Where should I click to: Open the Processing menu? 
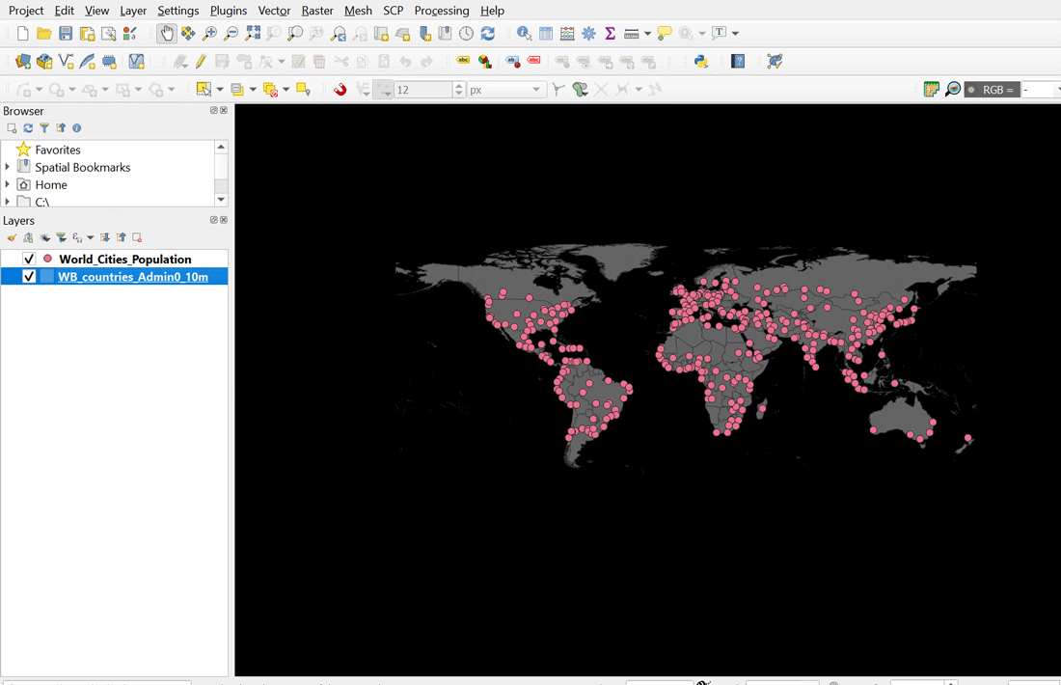coord(441,11)
